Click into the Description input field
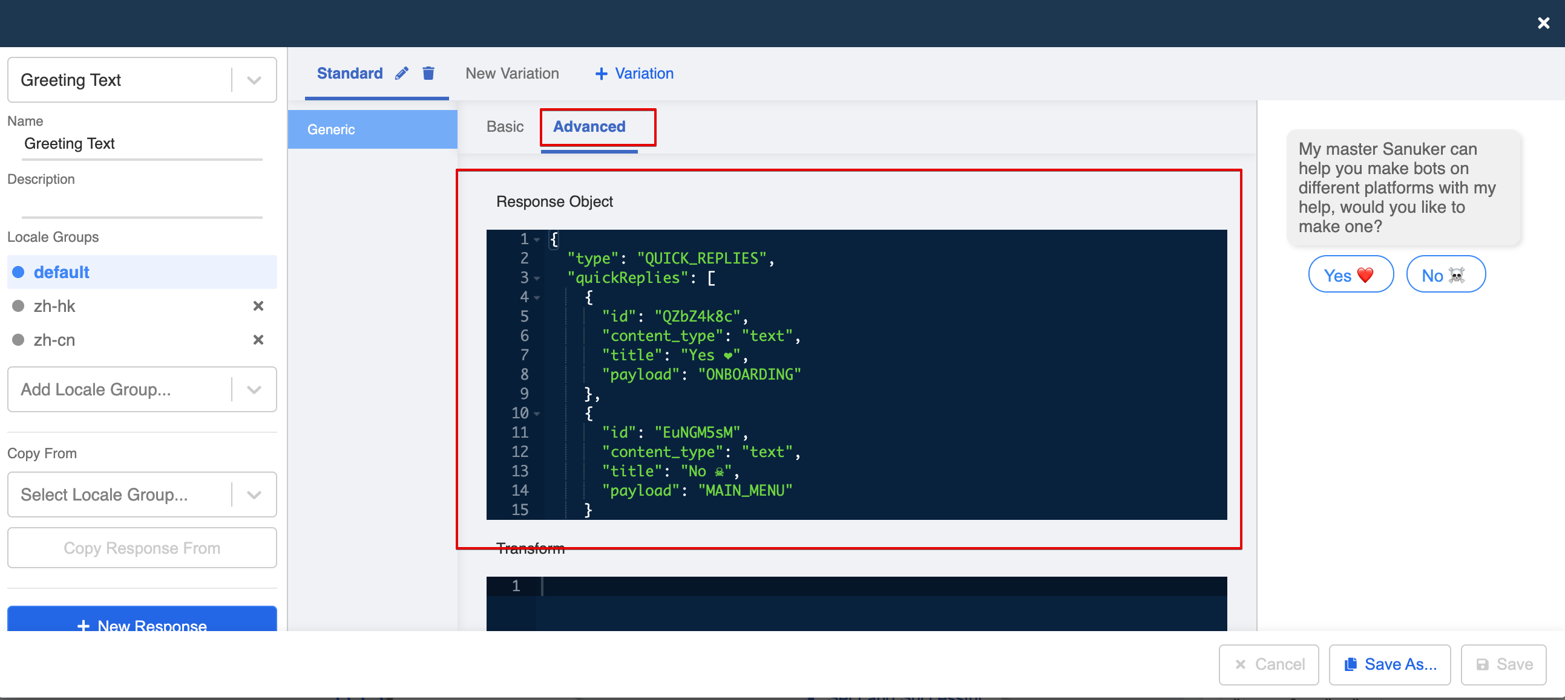The image size is (1565, 700). pyautogui.click(x=142, y=203)
